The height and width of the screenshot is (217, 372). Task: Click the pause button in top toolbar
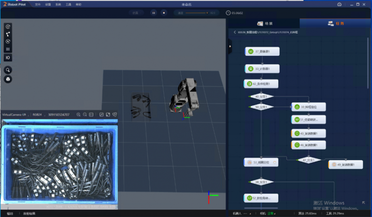[x=153, y=13]
